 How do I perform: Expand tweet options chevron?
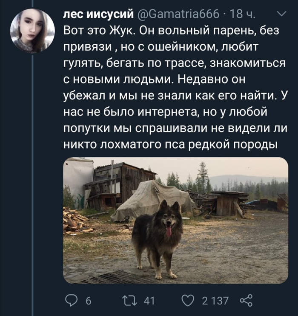coord(281,14)
